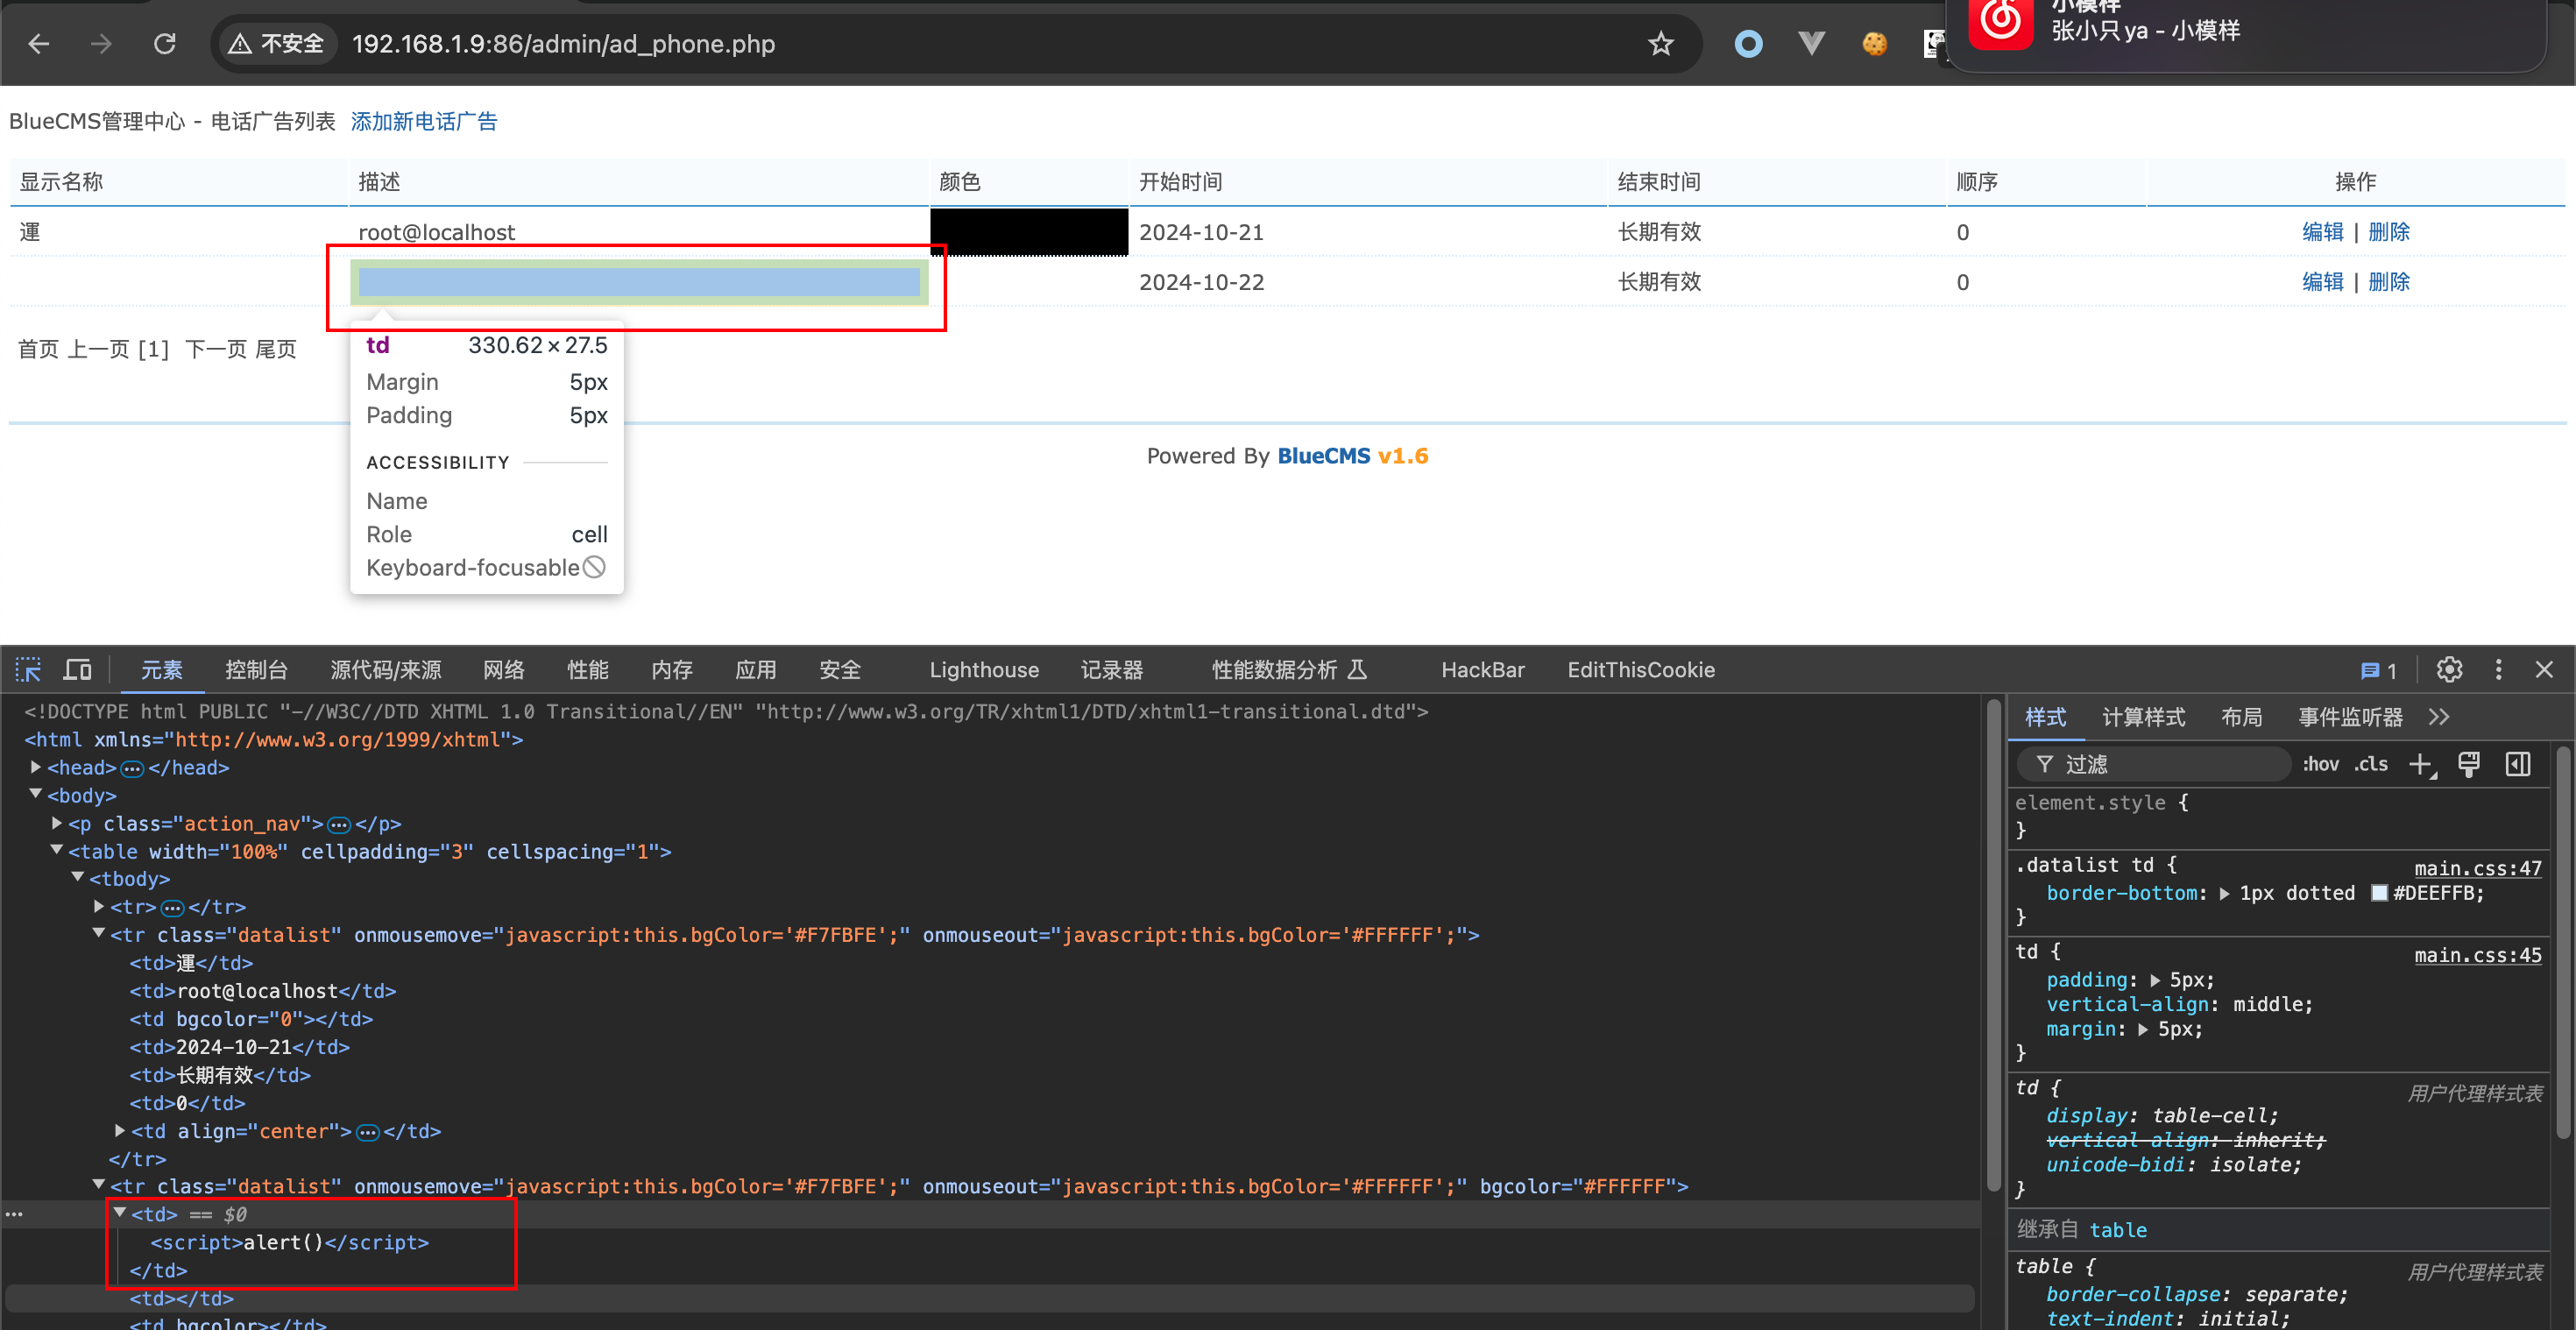2576x1330 pixels.
Task: Expand the head element node
Action: [36, 768]
